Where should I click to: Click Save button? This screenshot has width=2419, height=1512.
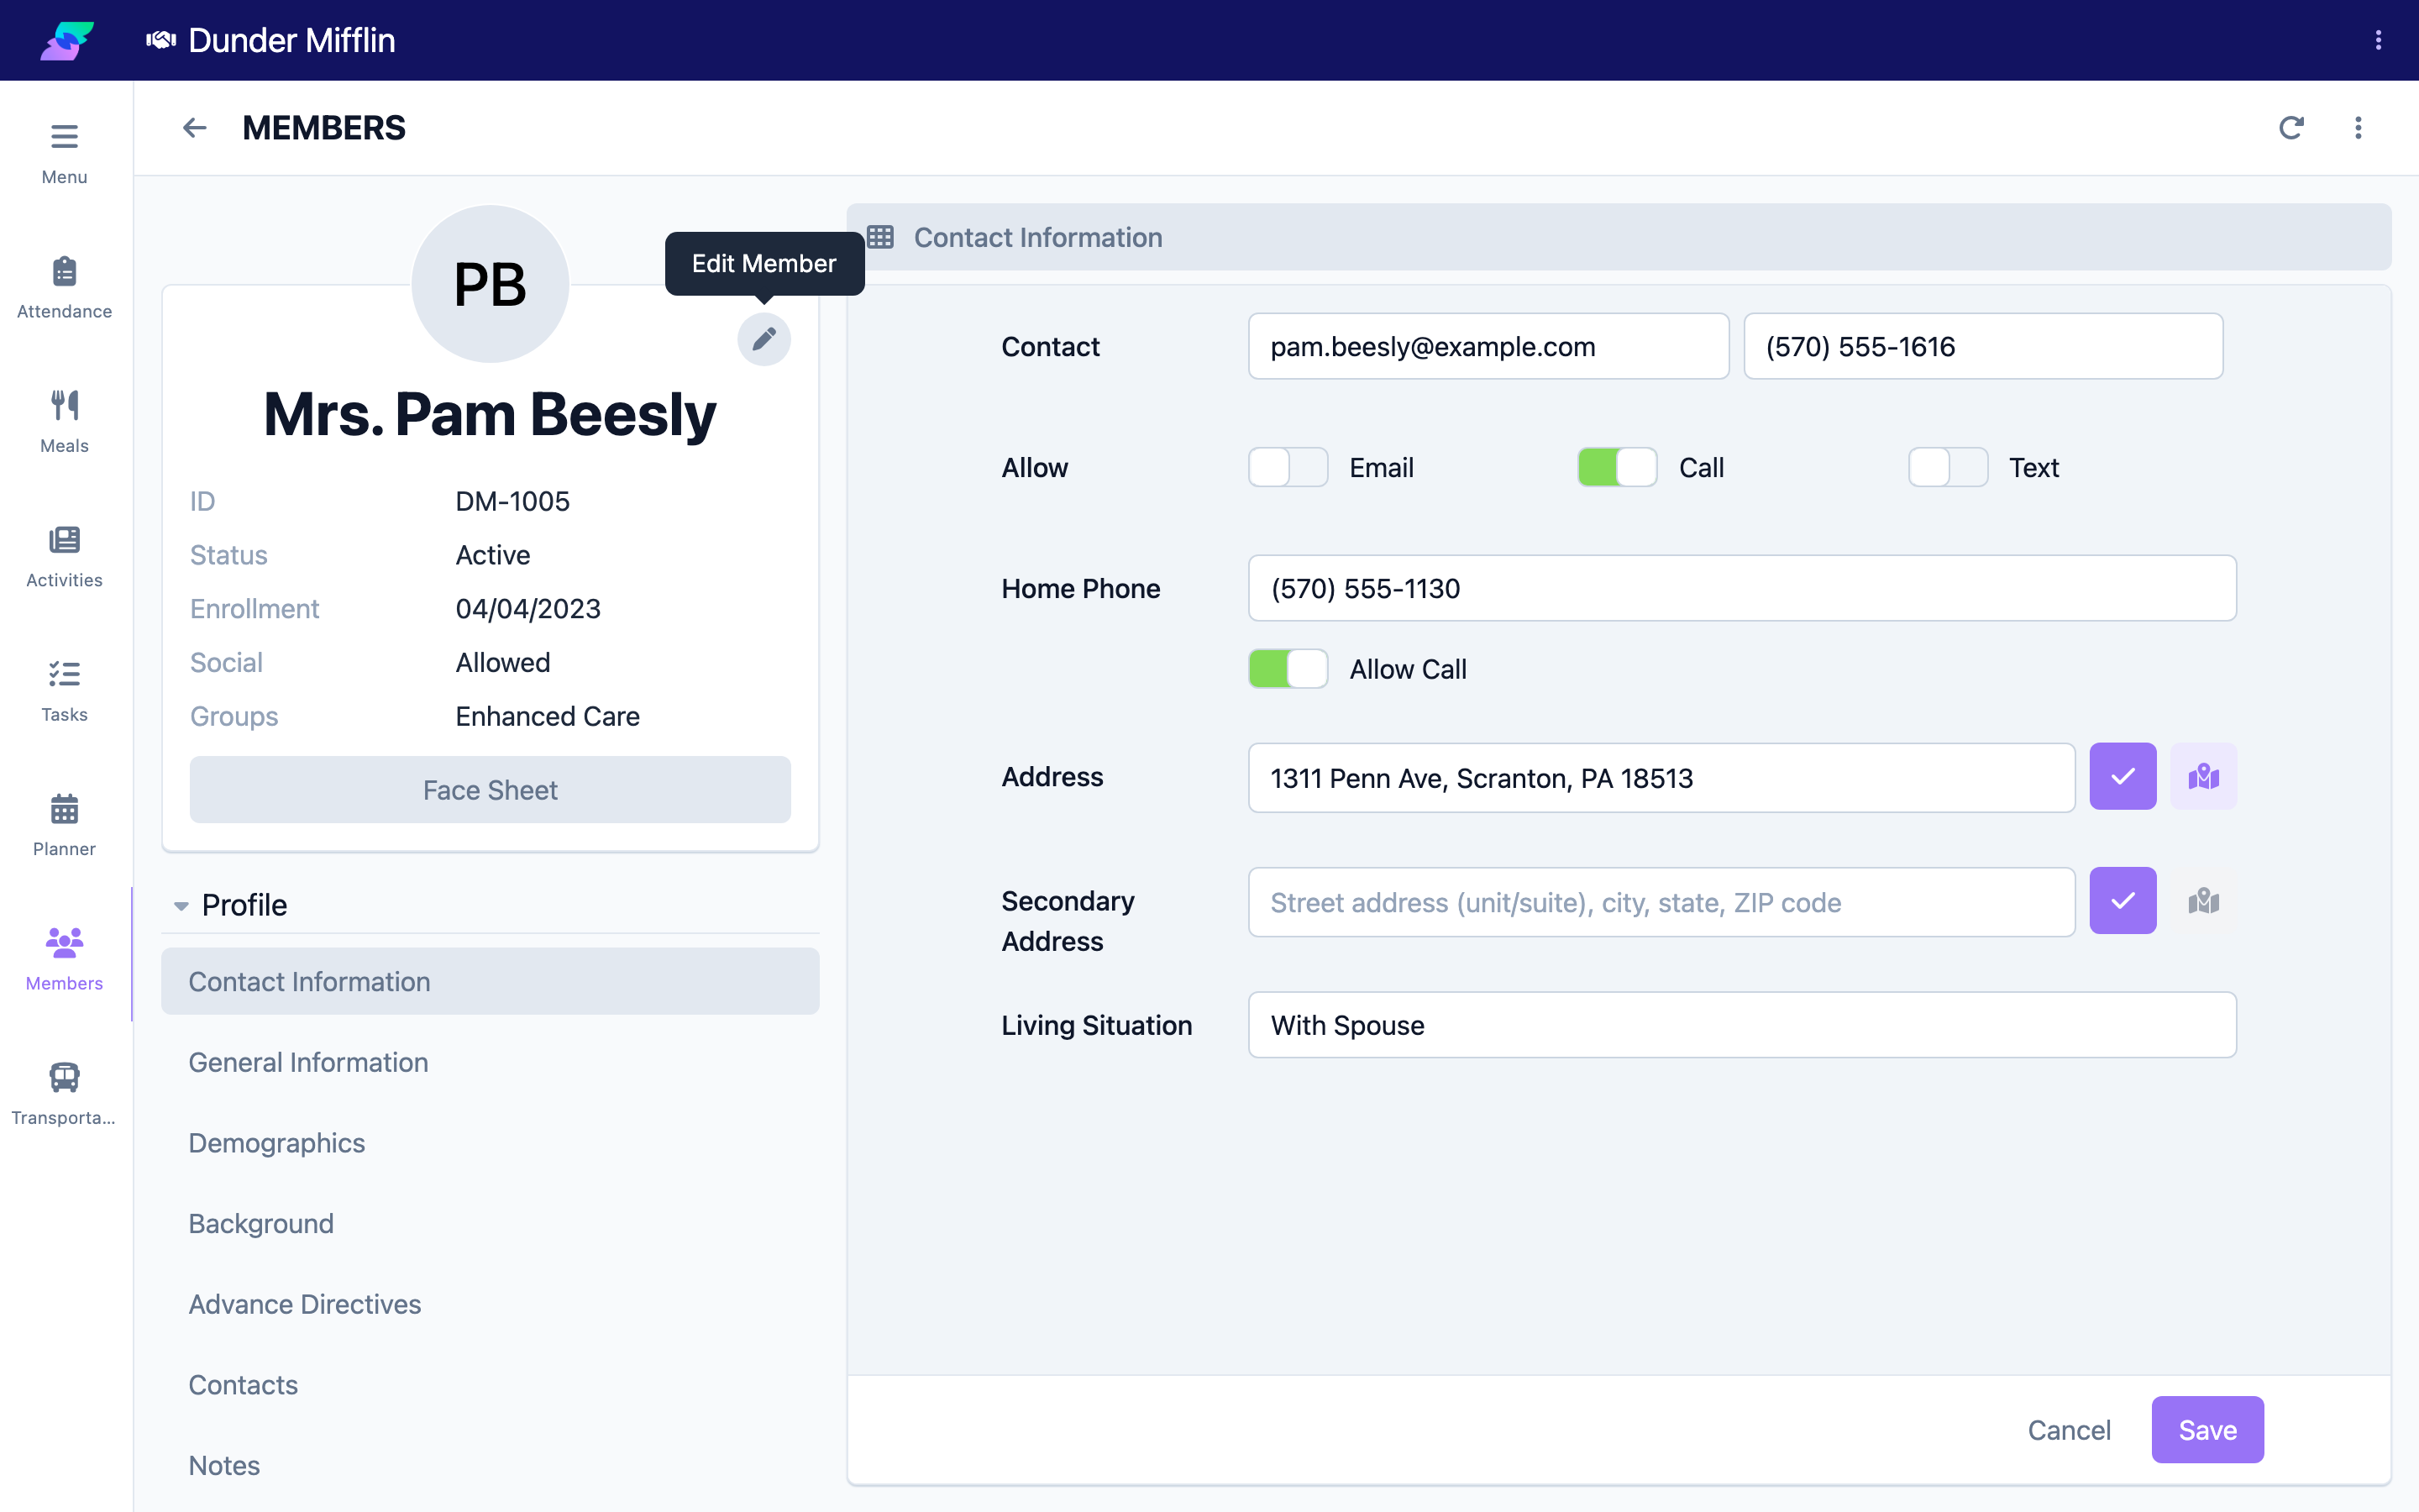click(2207, 1430)
